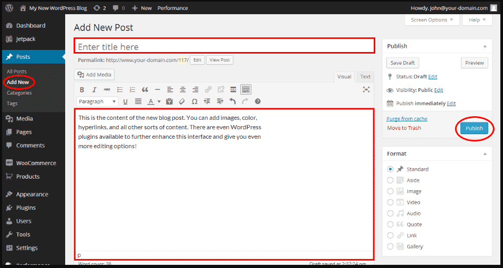
Task: Apply strikethrough formatting
Action: (107, 90)
